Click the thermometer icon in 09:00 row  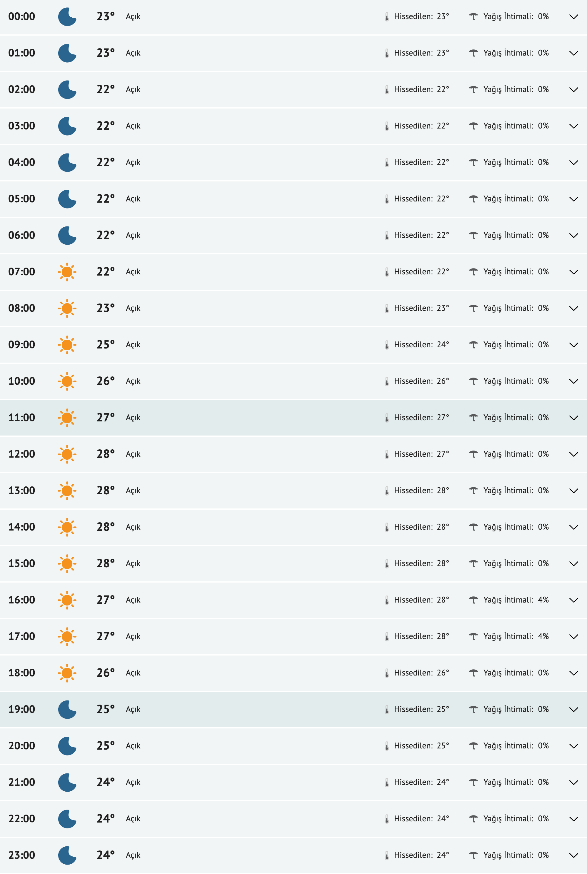387,345
